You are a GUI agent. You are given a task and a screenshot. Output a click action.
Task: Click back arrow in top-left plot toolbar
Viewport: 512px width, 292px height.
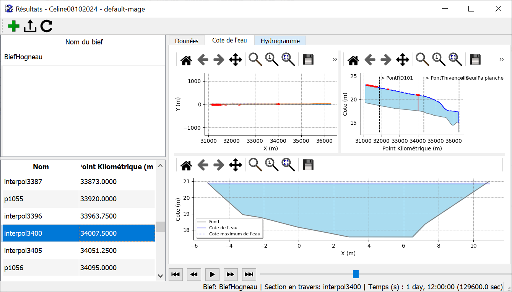(203, 59)
